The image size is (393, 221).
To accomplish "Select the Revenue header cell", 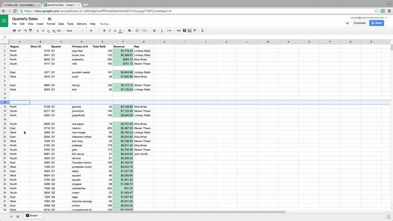I will point(123,47).
